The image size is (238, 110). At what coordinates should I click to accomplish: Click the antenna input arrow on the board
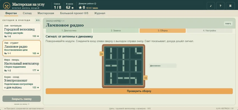102,54
